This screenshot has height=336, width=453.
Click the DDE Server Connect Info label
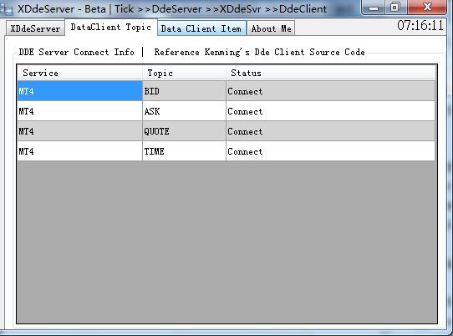(x=77, y=52)
